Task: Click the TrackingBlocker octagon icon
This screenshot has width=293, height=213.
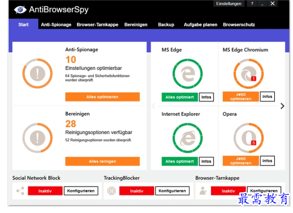Action: 111,191
